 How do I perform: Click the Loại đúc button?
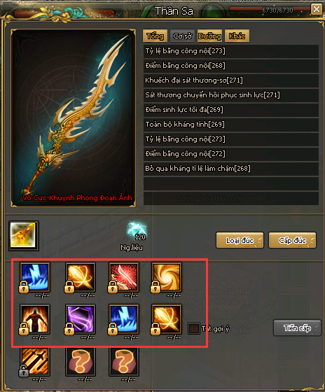click(x=240, y=240)
